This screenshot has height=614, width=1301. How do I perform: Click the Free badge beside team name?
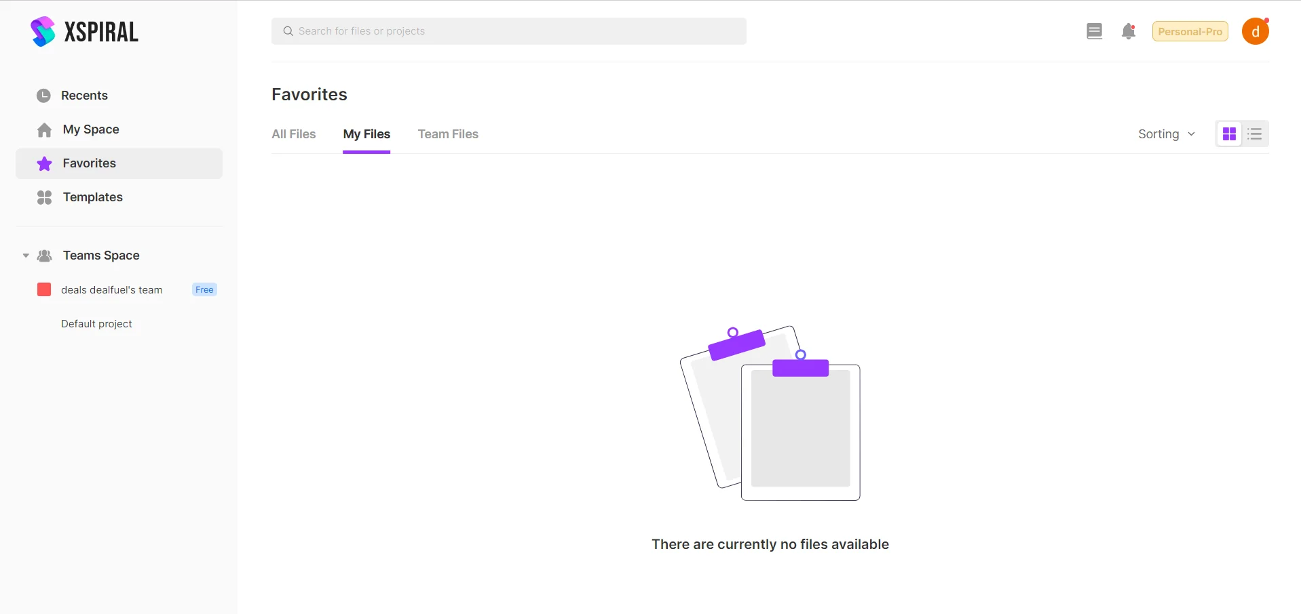[204, 290]
